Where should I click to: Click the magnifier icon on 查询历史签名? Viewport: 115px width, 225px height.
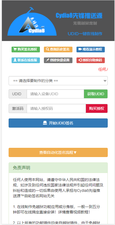47,49
